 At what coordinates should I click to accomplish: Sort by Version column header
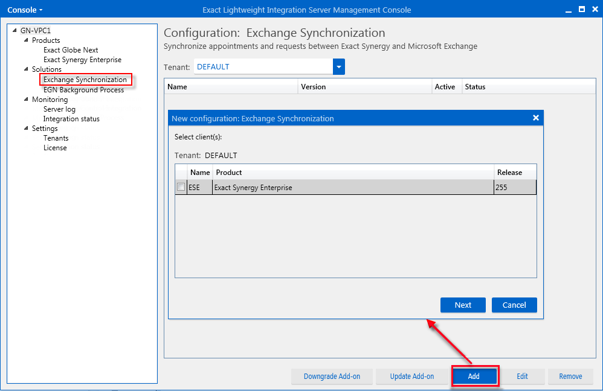364,87
